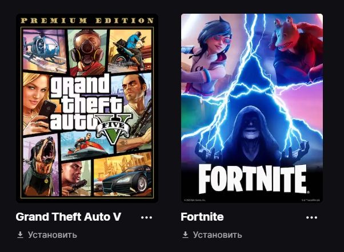Open the three-dot options menu for Fortnite
Image resolution: width=344 pixels, height=252 pixels.
[x=311, y=217]
